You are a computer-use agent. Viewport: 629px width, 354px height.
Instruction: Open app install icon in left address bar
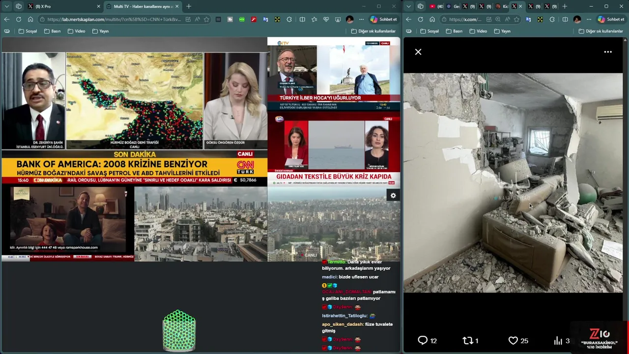coord(188,19)
